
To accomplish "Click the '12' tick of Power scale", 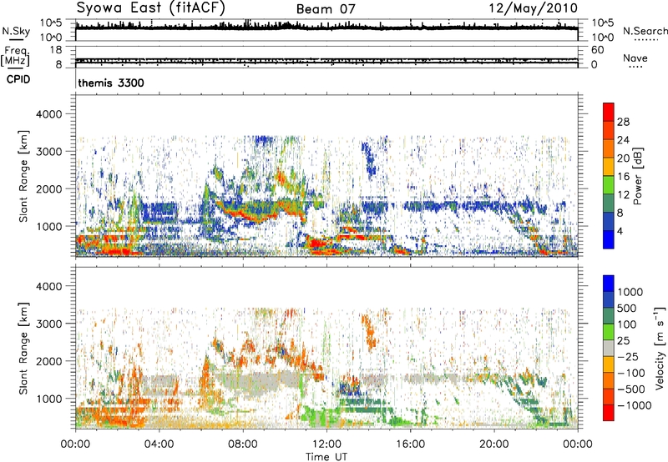I will [623, 195].
